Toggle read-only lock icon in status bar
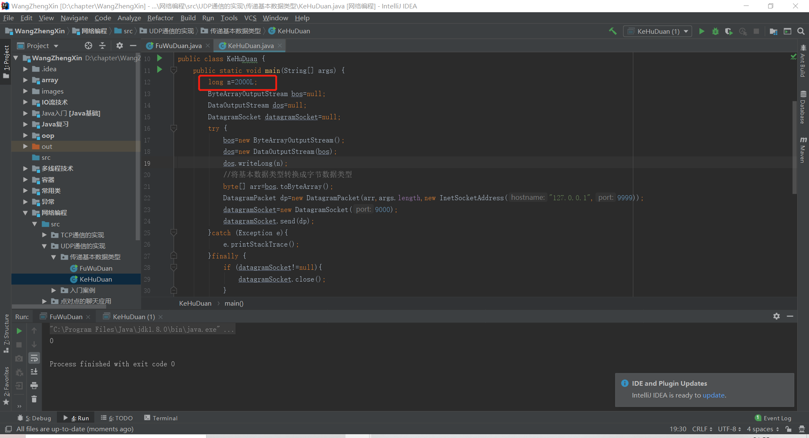This screenshot has width=809, height=438. coord(788,429)
